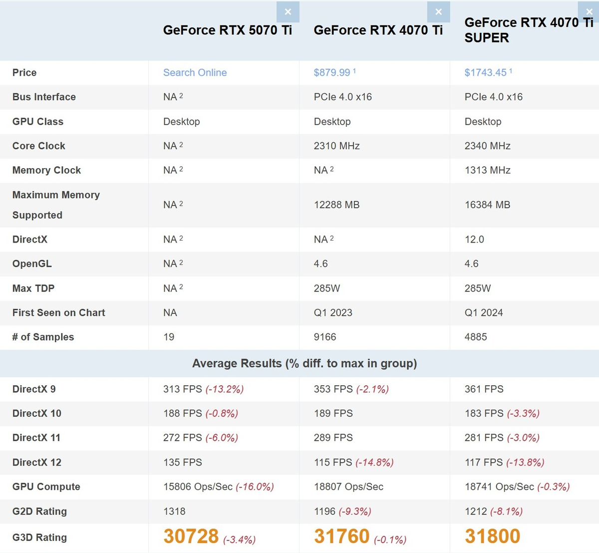This screenshot has height=553, width=599.
Task: Click the 16384 MB memory value
Action: [488, 205]
